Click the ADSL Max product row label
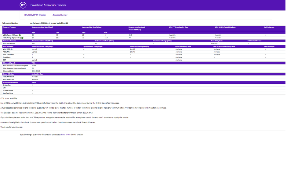305x171 pixels. tap(7, 52)
